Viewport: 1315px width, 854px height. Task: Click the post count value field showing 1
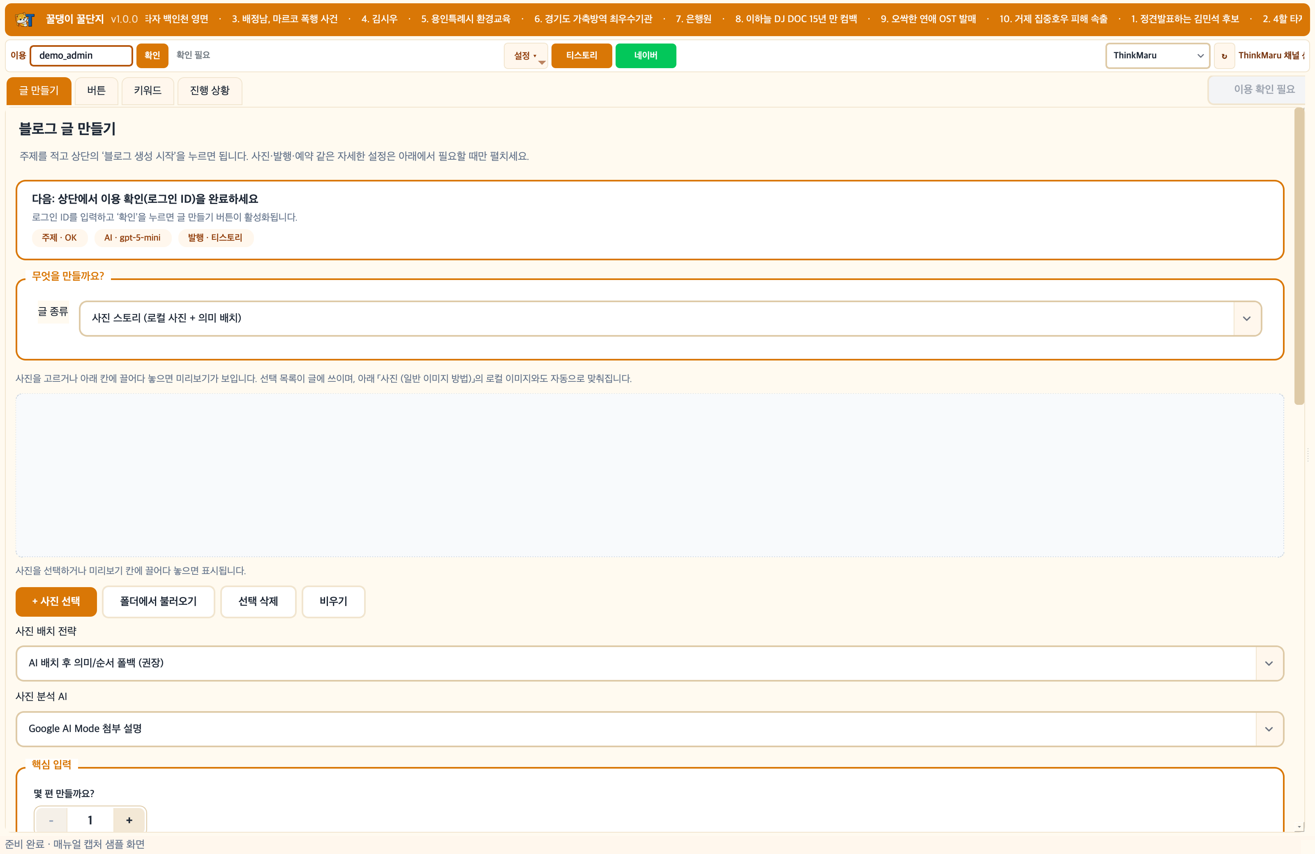pos(90,820)
